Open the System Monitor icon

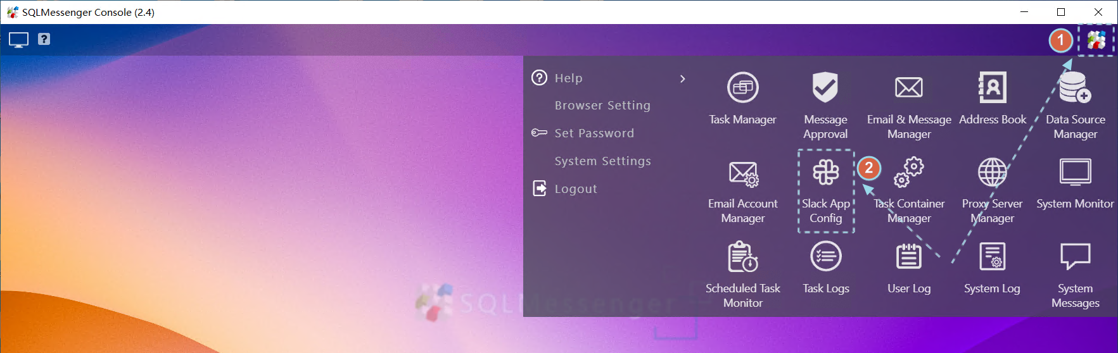1076,172
